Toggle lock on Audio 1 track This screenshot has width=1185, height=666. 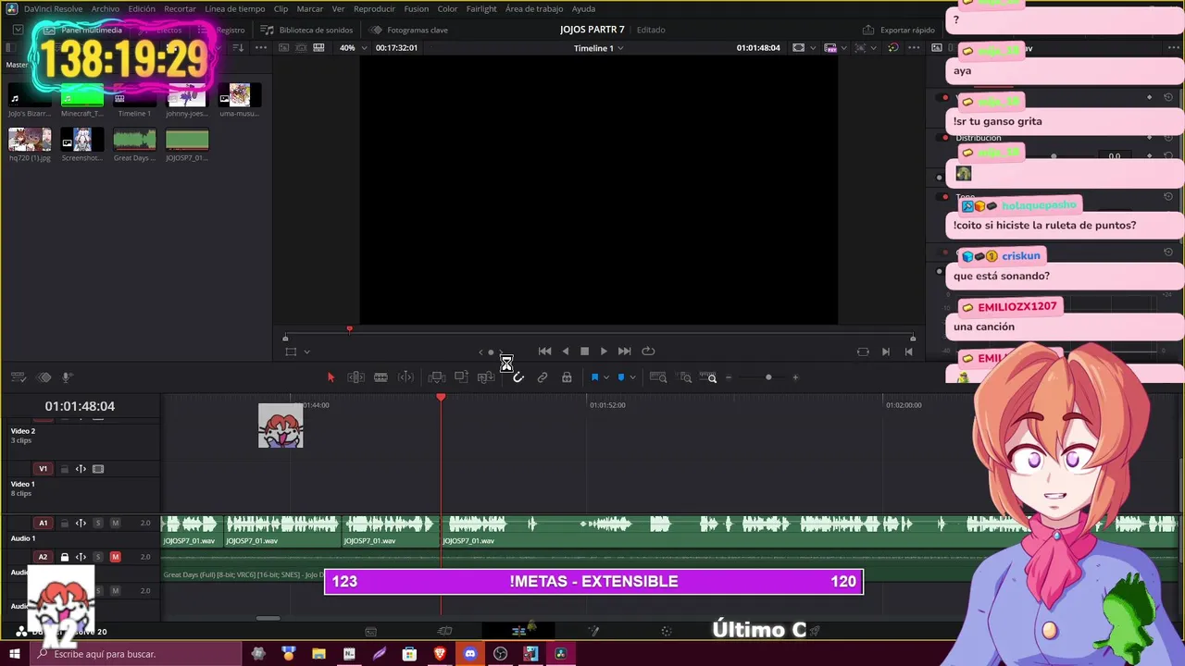point(65,524)
